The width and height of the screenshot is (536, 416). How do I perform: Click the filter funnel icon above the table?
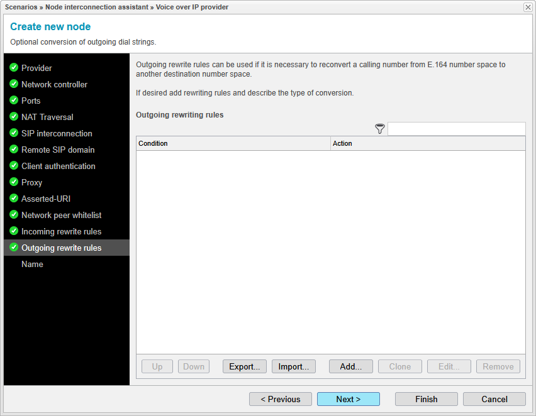380,128
